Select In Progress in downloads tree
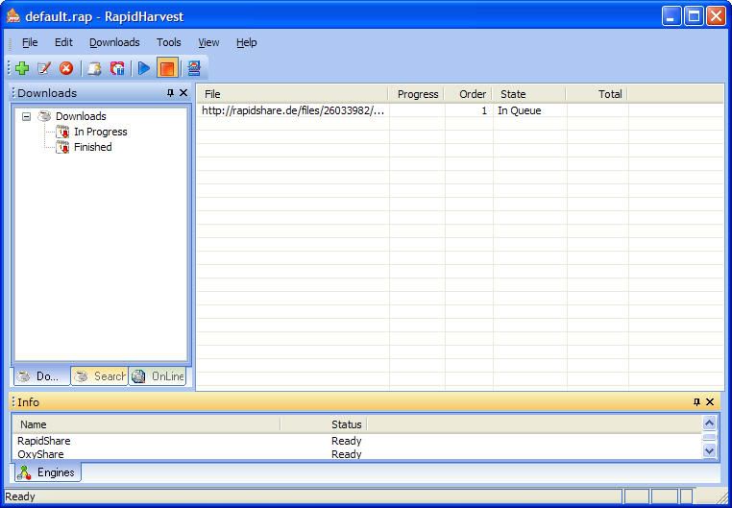This screenshot has width=732, height=508. [100, 132]
